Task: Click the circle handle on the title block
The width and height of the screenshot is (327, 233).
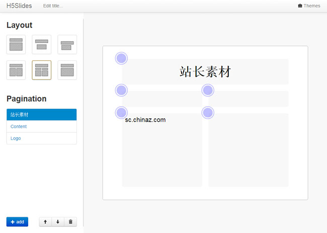Action: click(121, 58)
